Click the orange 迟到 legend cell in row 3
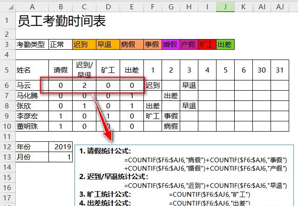Image resolution: width=298 pixels, height=206 pixels. tap(84, 45)
